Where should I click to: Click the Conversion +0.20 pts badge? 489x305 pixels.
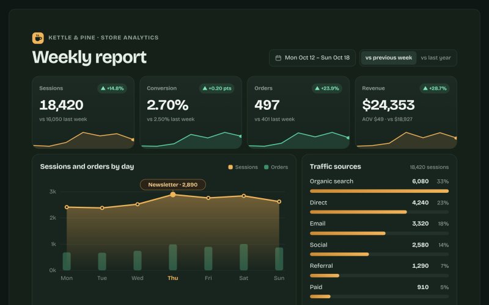[x=217, y=88]
